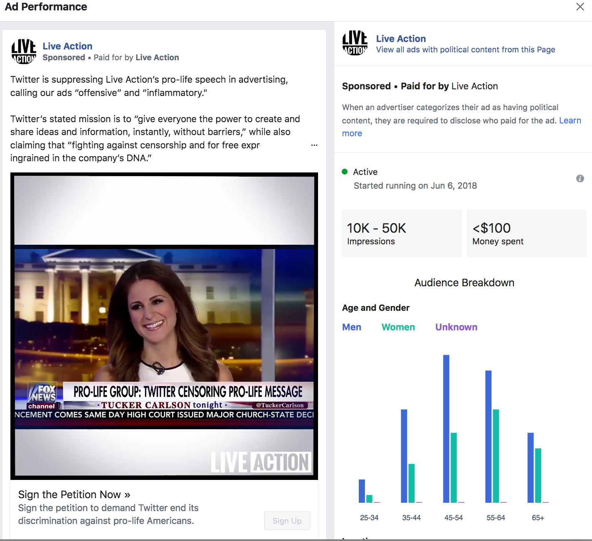Open the Live Action page link in the ad post
This screenshot has width=592, height=541.
[67, 46]
